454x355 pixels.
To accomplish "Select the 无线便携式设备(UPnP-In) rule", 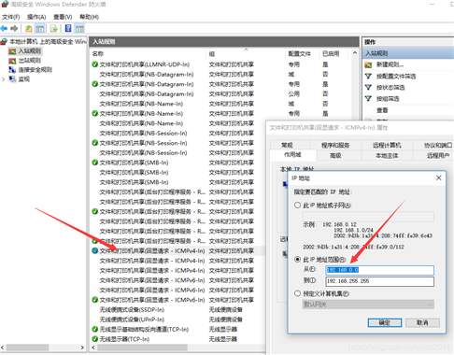I will (x=132, y=319).
